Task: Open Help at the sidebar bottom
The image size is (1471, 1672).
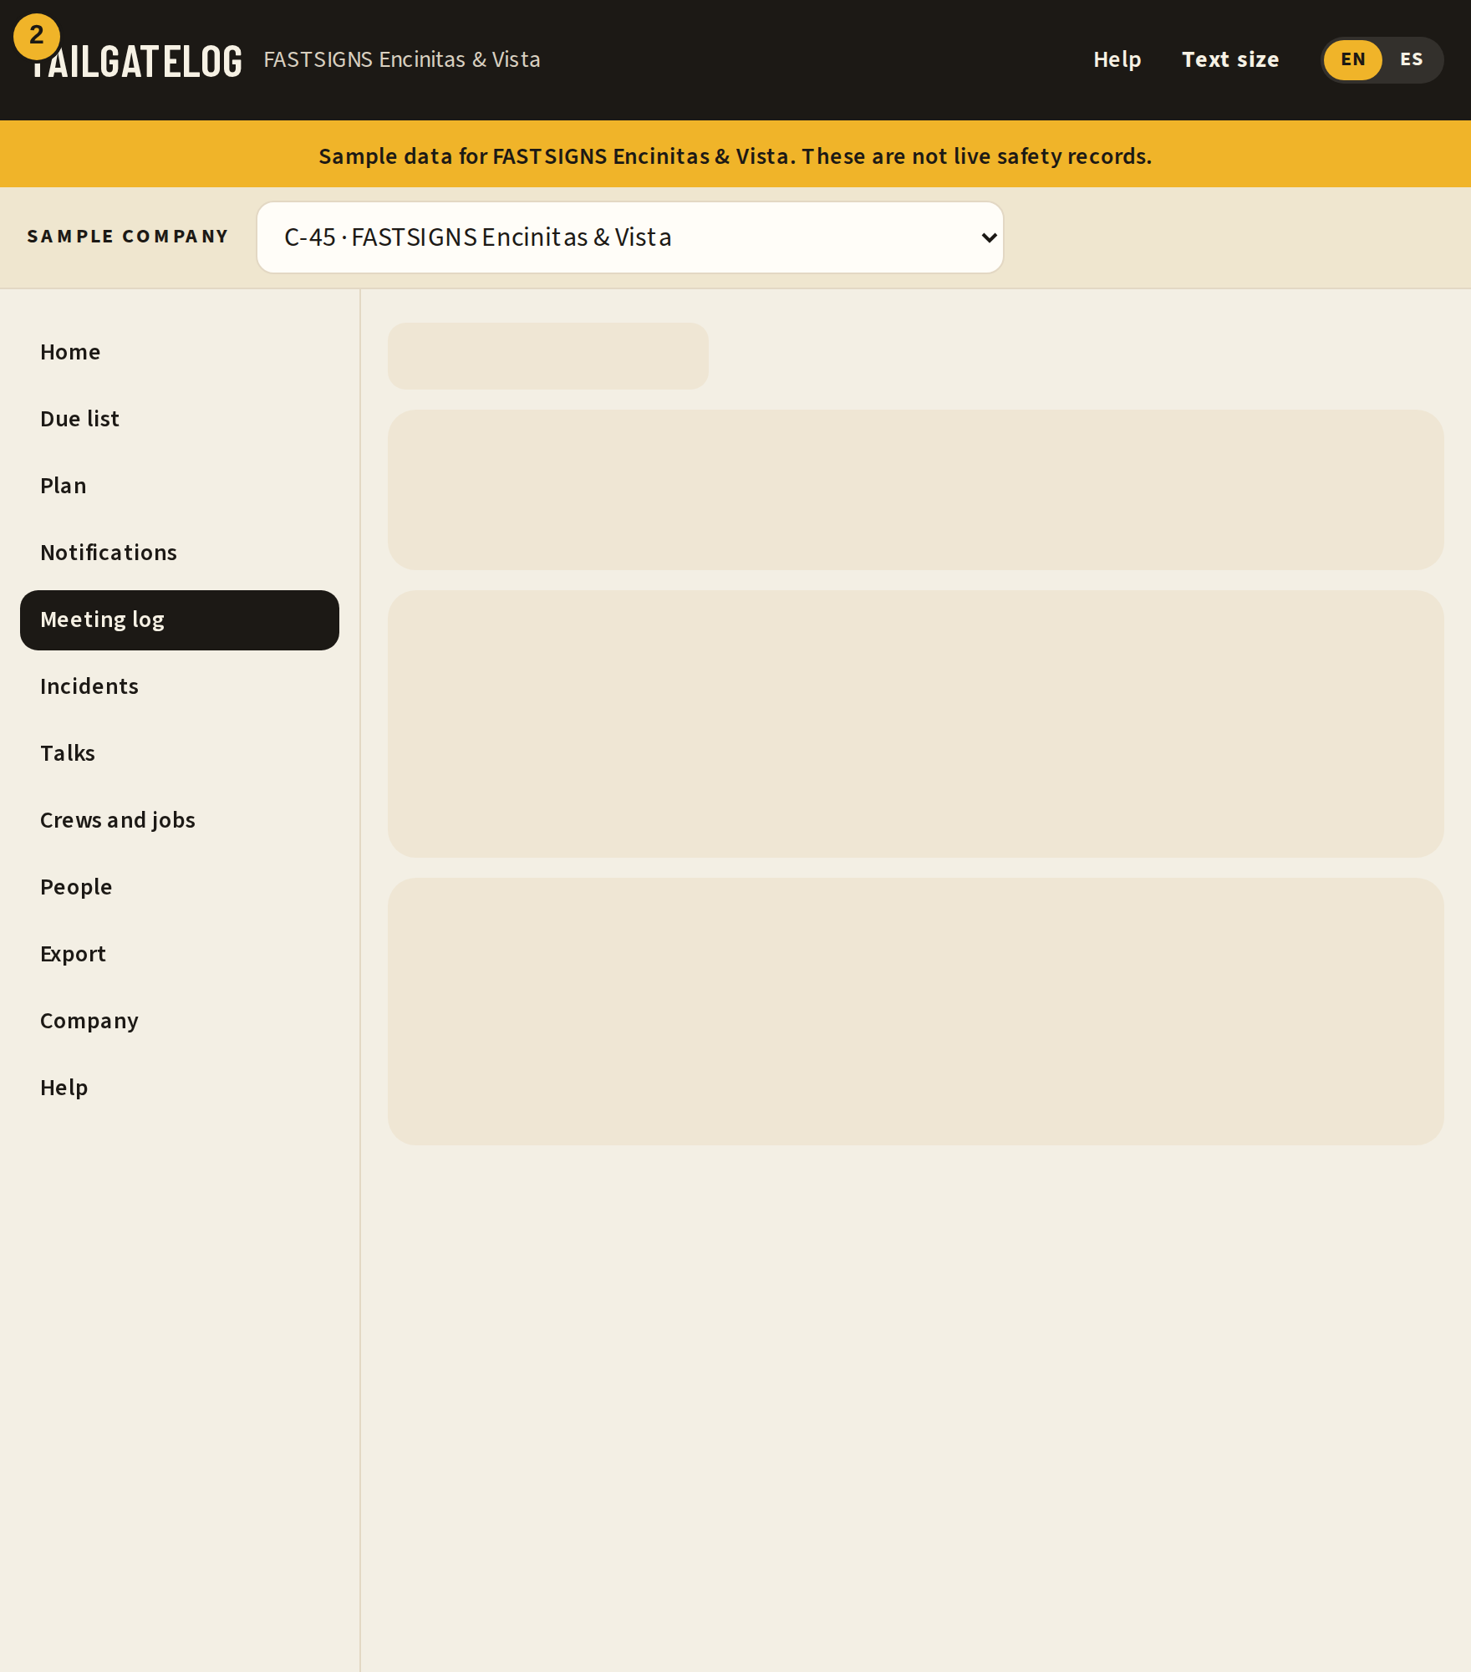Action: click(x=180, y=1088)
